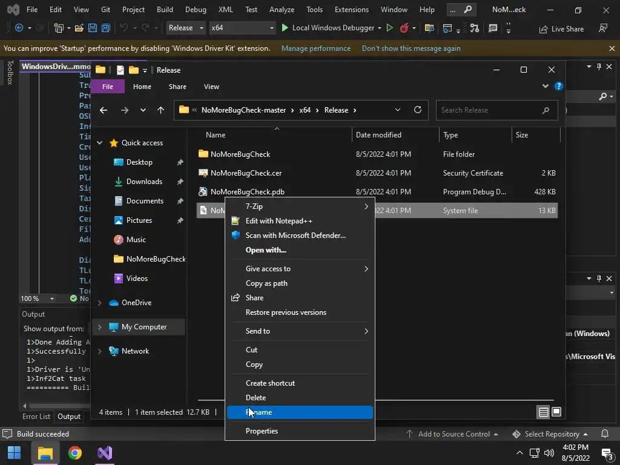Open the vertical Toolbox tab in Visual Studio
The height and width of the screenshot is (465, 620).
click(10, 73)
